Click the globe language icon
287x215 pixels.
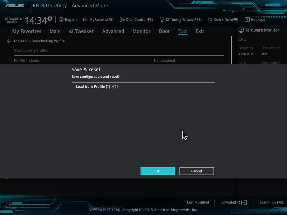tap(61, 19)
